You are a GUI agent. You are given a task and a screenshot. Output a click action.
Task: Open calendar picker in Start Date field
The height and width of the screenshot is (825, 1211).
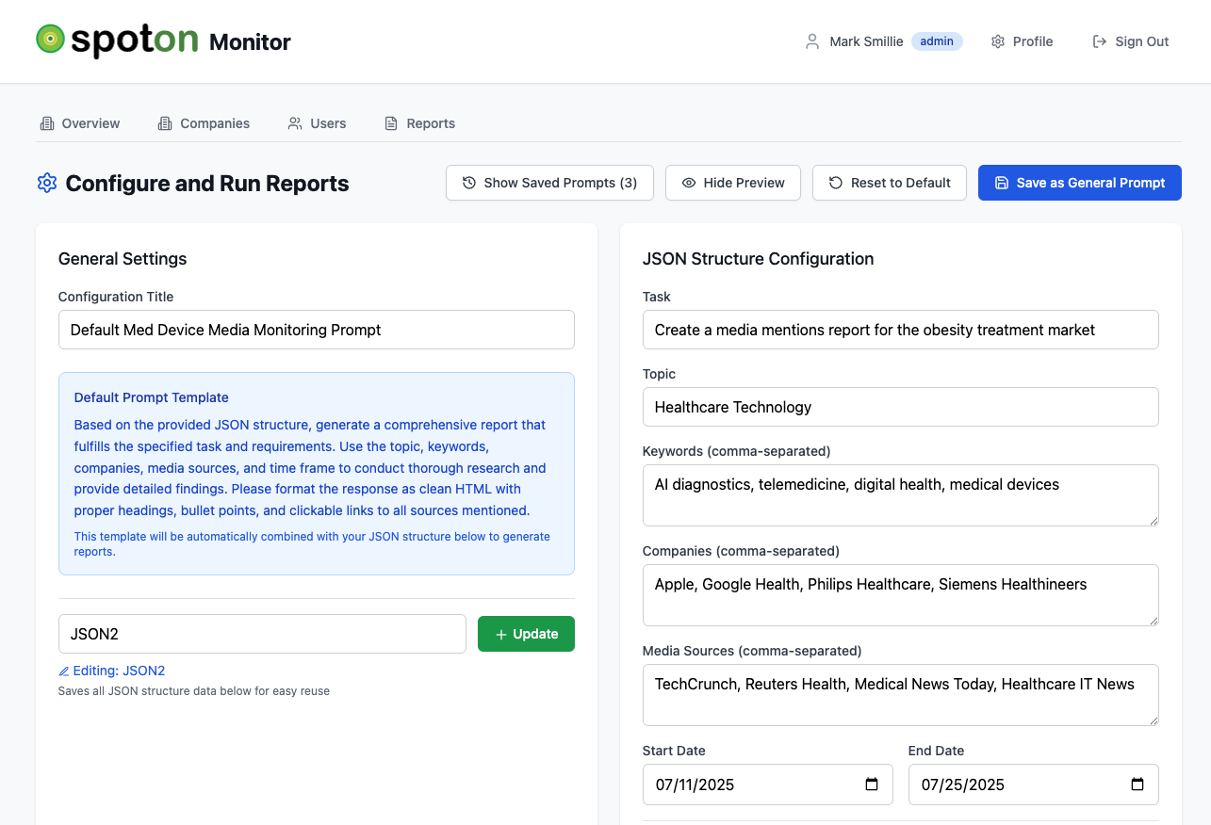[871, 785]
